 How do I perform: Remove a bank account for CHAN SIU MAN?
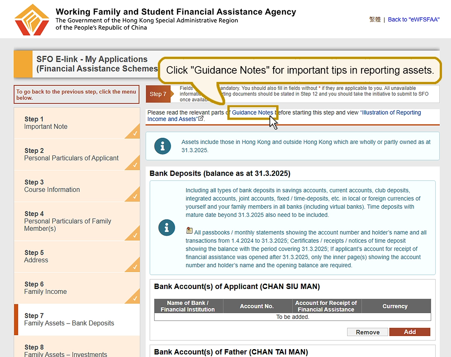pyautogui.click(x=368, y=332)
